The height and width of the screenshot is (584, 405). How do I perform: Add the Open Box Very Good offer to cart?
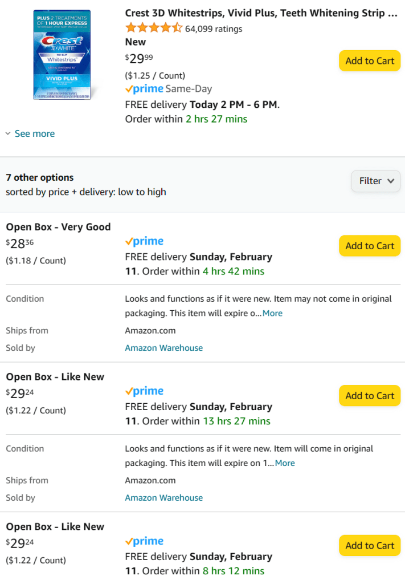tap(370, 246)
